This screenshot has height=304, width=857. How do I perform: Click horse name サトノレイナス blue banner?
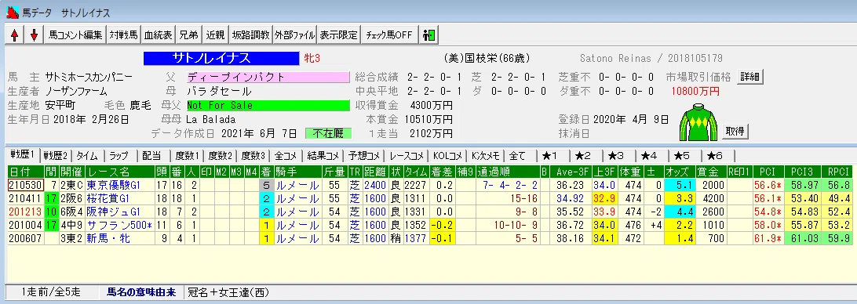[222, 58]
